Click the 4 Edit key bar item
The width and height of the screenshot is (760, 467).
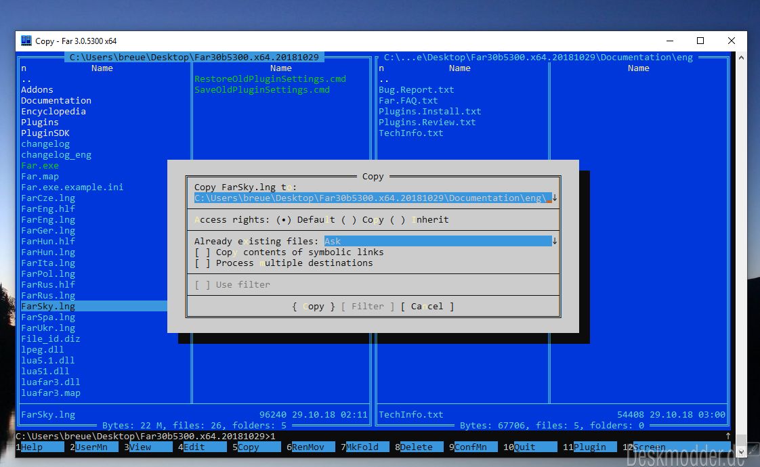202,447
